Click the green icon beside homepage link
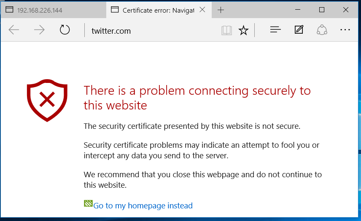Viewport: 361px width, 221px height. tap(88, 203)
